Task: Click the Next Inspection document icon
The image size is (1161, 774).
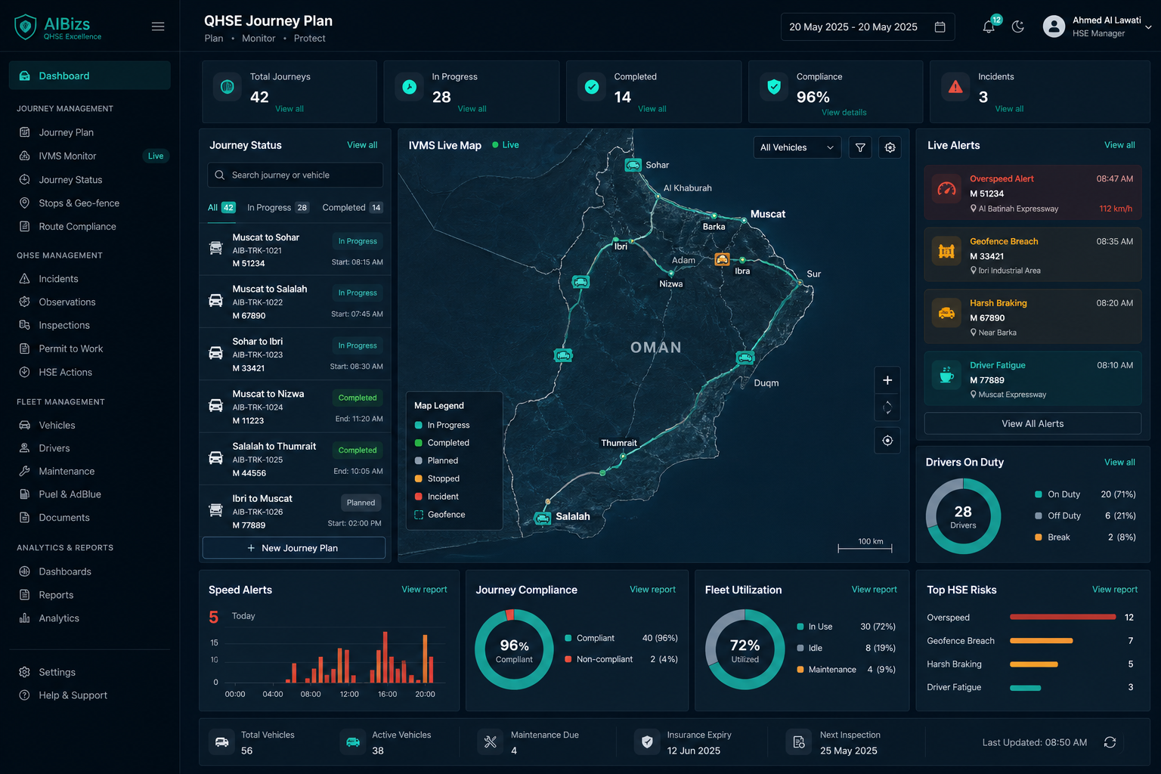Action: [799, 742]
